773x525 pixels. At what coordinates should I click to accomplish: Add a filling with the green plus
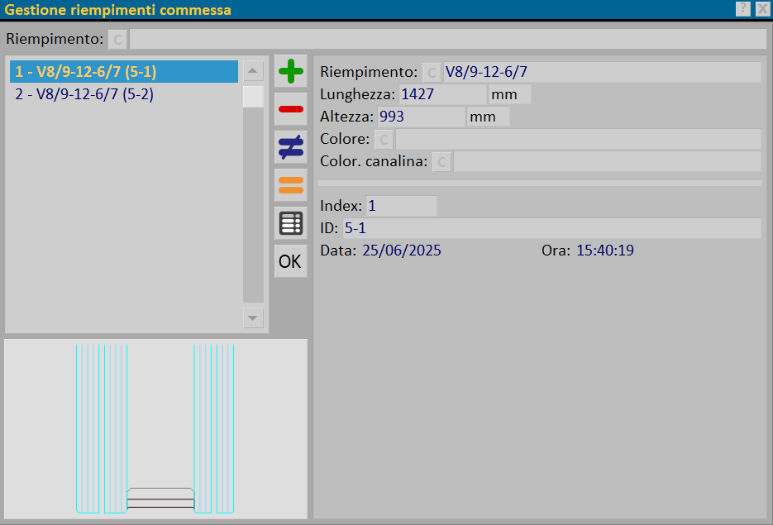coord(291,71)
